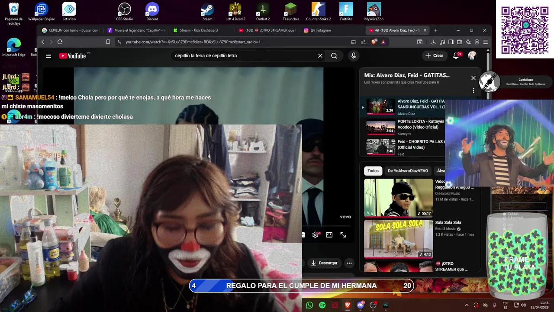Toggle the Brave sidebar panel icon

pyautogui.click(x=451, y=42)
